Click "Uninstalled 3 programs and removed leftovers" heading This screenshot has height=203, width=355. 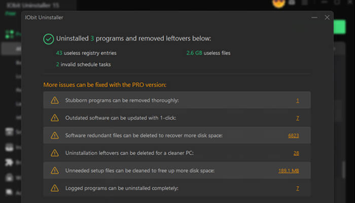133,39
